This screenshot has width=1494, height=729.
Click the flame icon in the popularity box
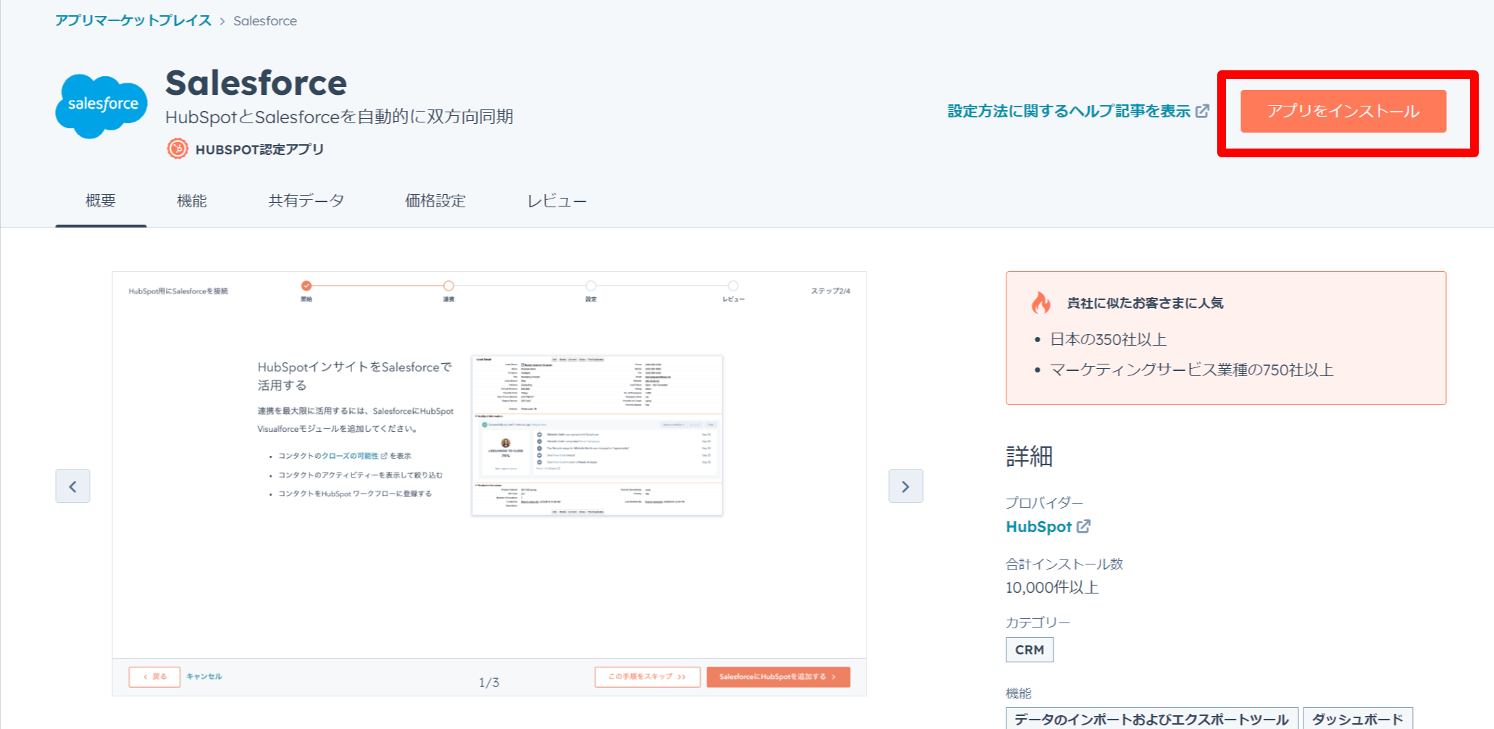click(x=1041, y=302)
